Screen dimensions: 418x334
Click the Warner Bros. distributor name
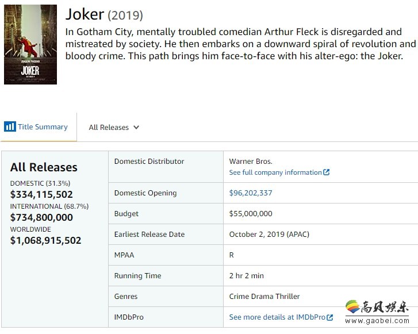click(251, 162)
